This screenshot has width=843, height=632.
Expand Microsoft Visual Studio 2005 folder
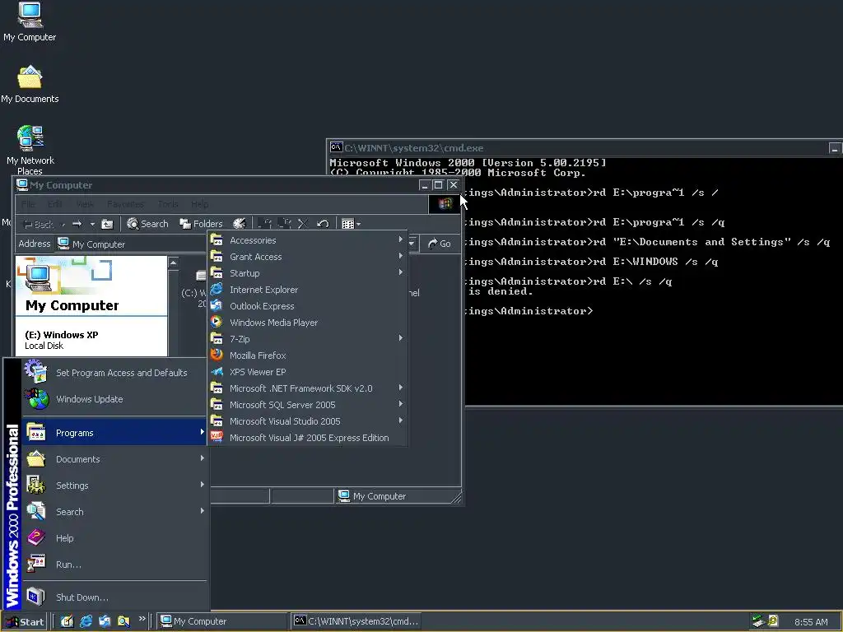[x=307, y=421]
